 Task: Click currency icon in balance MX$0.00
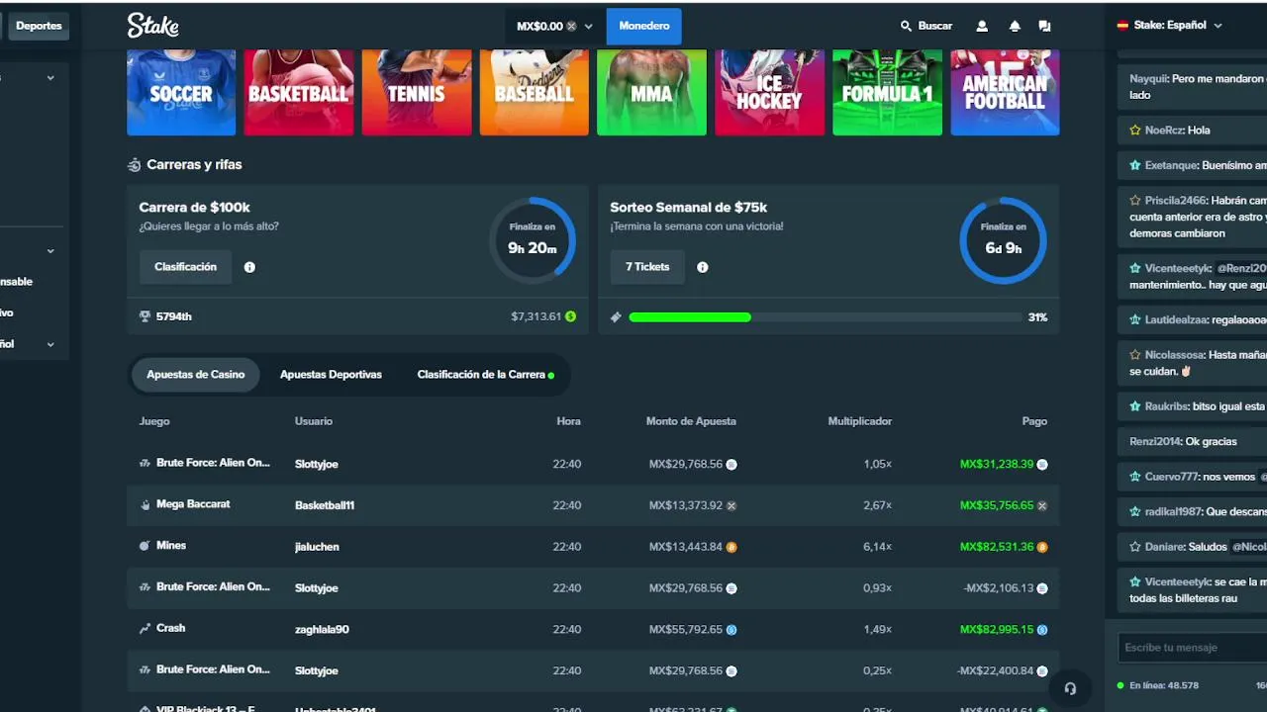click(x=571, y=27)
